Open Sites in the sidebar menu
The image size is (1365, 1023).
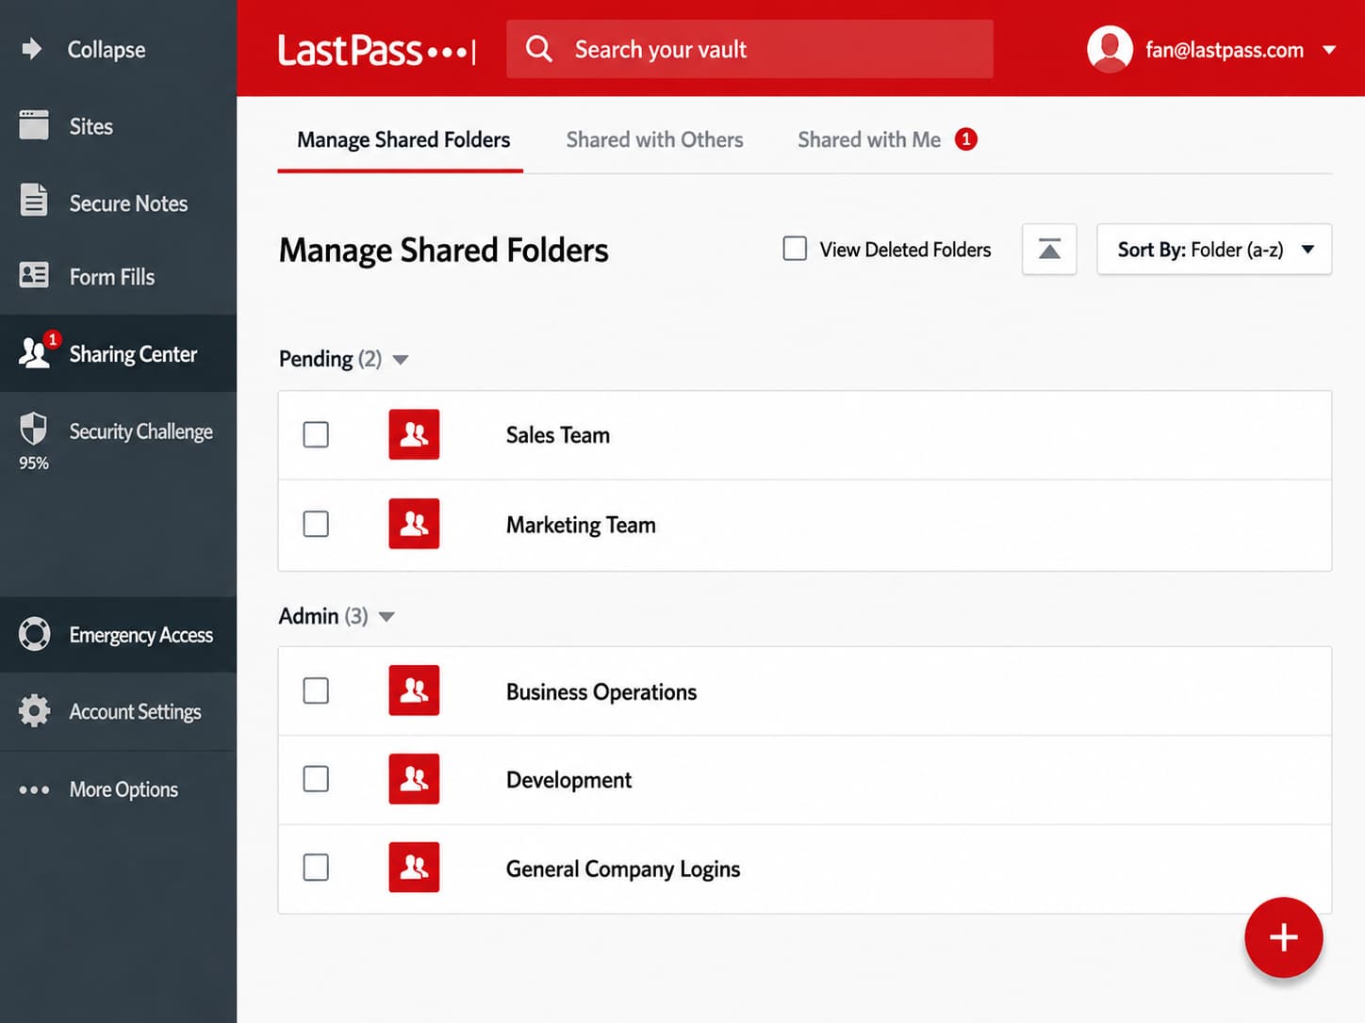point(91,126)
